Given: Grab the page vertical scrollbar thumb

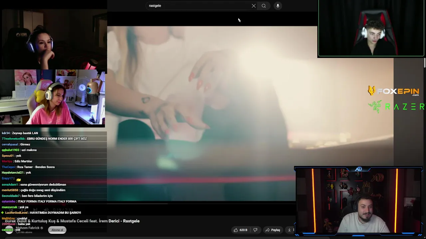Looking at the screenshot, I should point(424,63).
